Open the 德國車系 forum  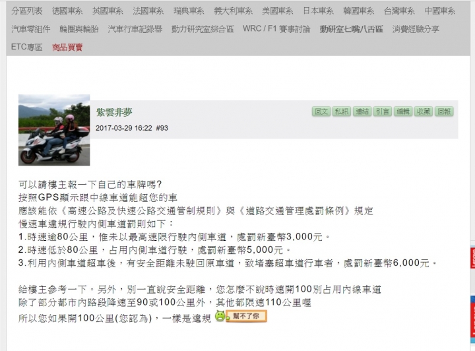pyautogui.click(x=67, y=11)
